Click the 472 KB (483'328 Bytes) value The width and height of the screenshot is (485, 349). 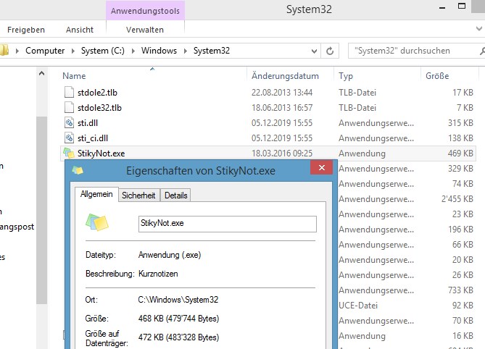pyautogui.click(x=178, y=337)
